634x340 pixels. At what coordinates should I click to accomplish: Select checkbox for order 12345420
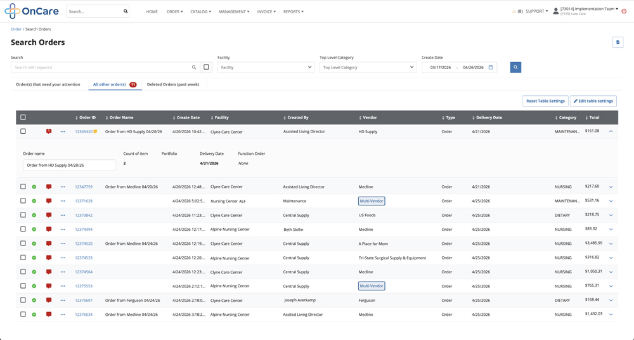[23, 131]
